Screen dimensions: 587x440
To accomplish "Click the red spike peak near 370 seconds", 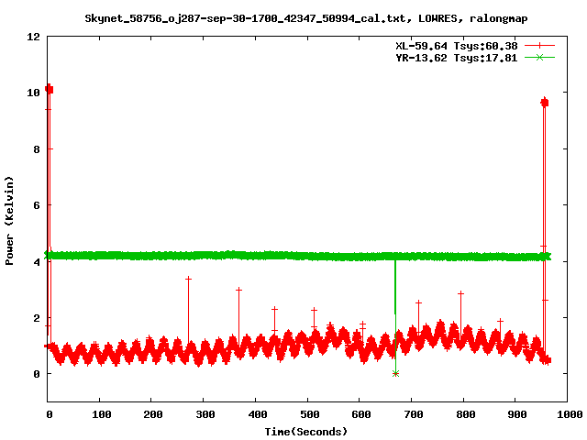I will [238, 290].
